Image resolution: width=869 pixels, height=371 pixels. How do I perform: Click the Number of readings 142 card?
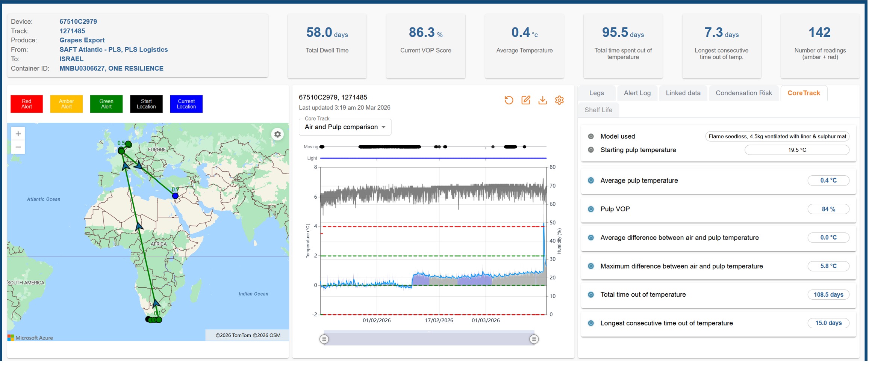coord(820,46)
